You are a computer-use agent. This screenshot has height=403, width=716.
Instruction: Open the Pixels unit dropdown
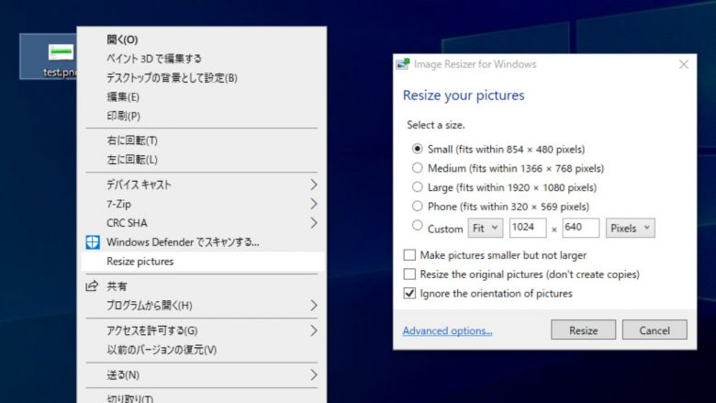point(630,228)
